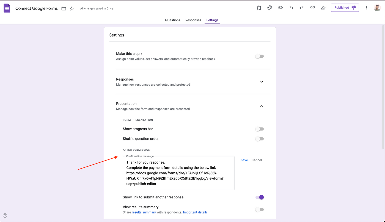Viewport: 385px width, 222px height.
Task: Click inside the Confirmation message text box
Action: pos(178,173)
